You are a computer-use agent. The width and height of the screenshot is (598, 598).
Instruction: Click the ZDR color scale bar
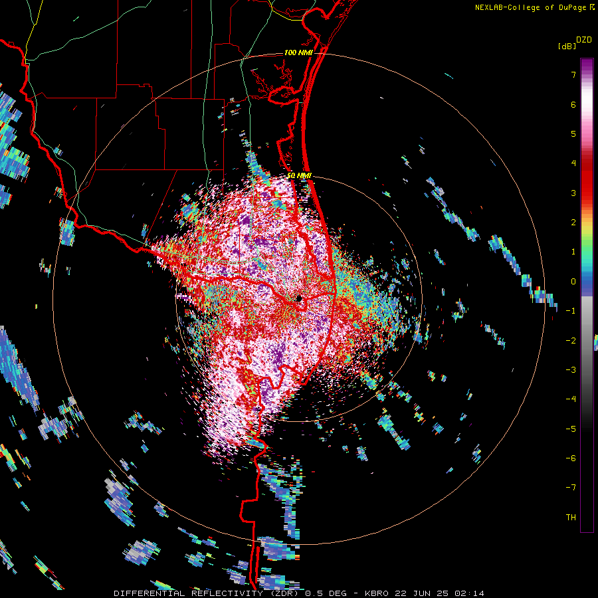tap(587, 295)
